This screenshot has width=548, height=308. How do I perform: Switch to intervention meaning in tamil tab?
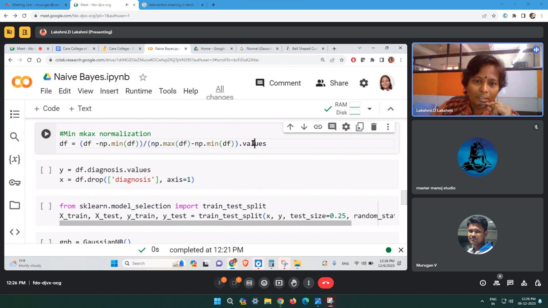[171, 5]
